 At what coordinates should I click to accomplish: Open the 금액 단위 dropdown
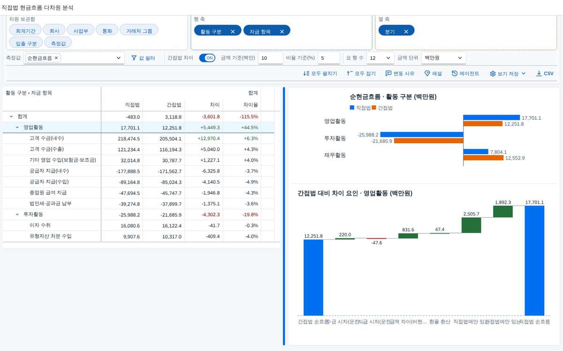tap(460, 58)
